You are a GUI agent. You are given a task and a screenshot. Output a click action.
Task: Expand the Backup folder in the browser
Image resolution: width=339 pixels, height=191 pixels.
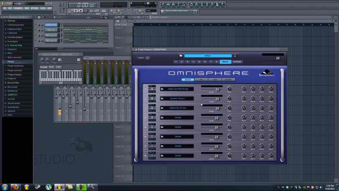(11, 21)
